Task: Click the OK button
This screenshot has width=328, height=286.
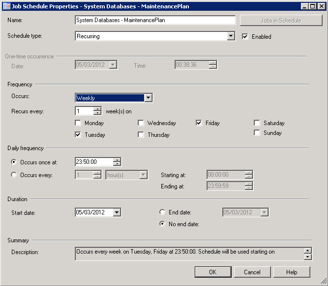Action: [x=213, y=272]
